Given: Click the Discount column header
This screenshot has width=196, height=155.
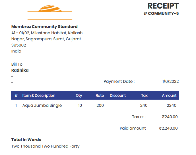Looking at the screenshot, I should [x=117, y=96].
